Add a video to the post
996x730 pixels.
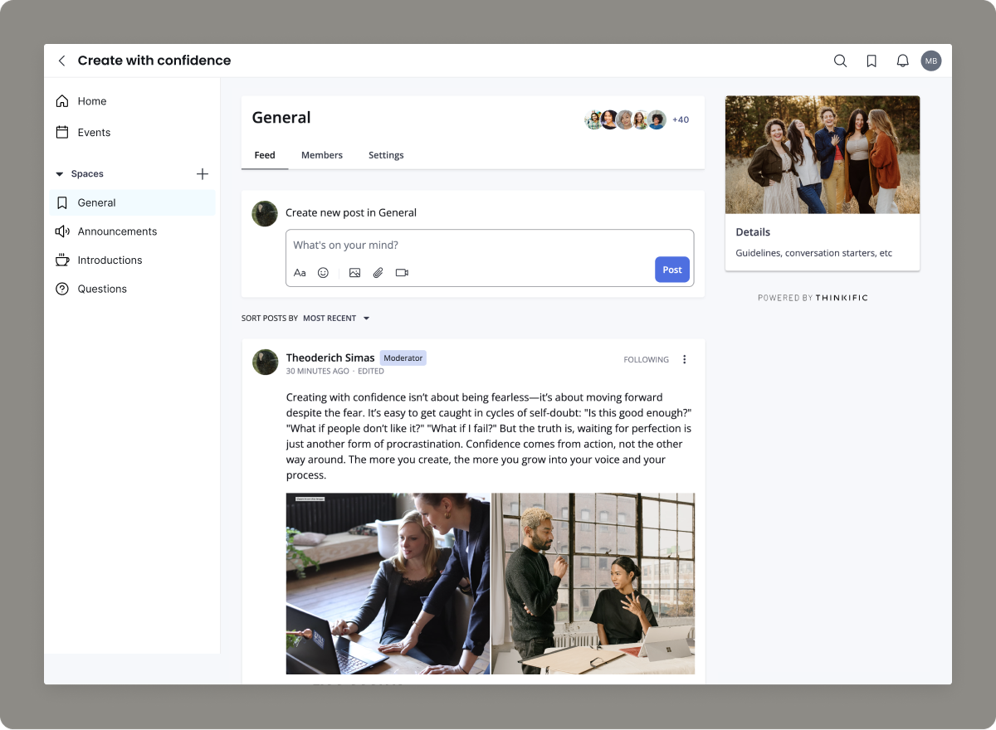pos(402,273)
